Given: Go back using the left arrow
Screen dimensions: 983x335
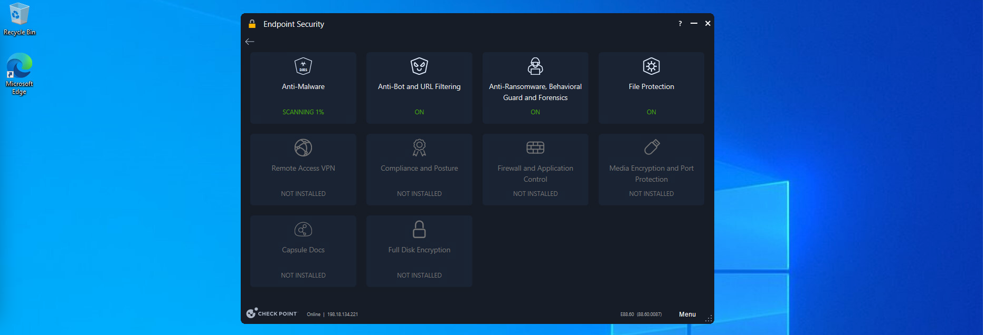Looking at the screenshot, I should pos(250,42).
